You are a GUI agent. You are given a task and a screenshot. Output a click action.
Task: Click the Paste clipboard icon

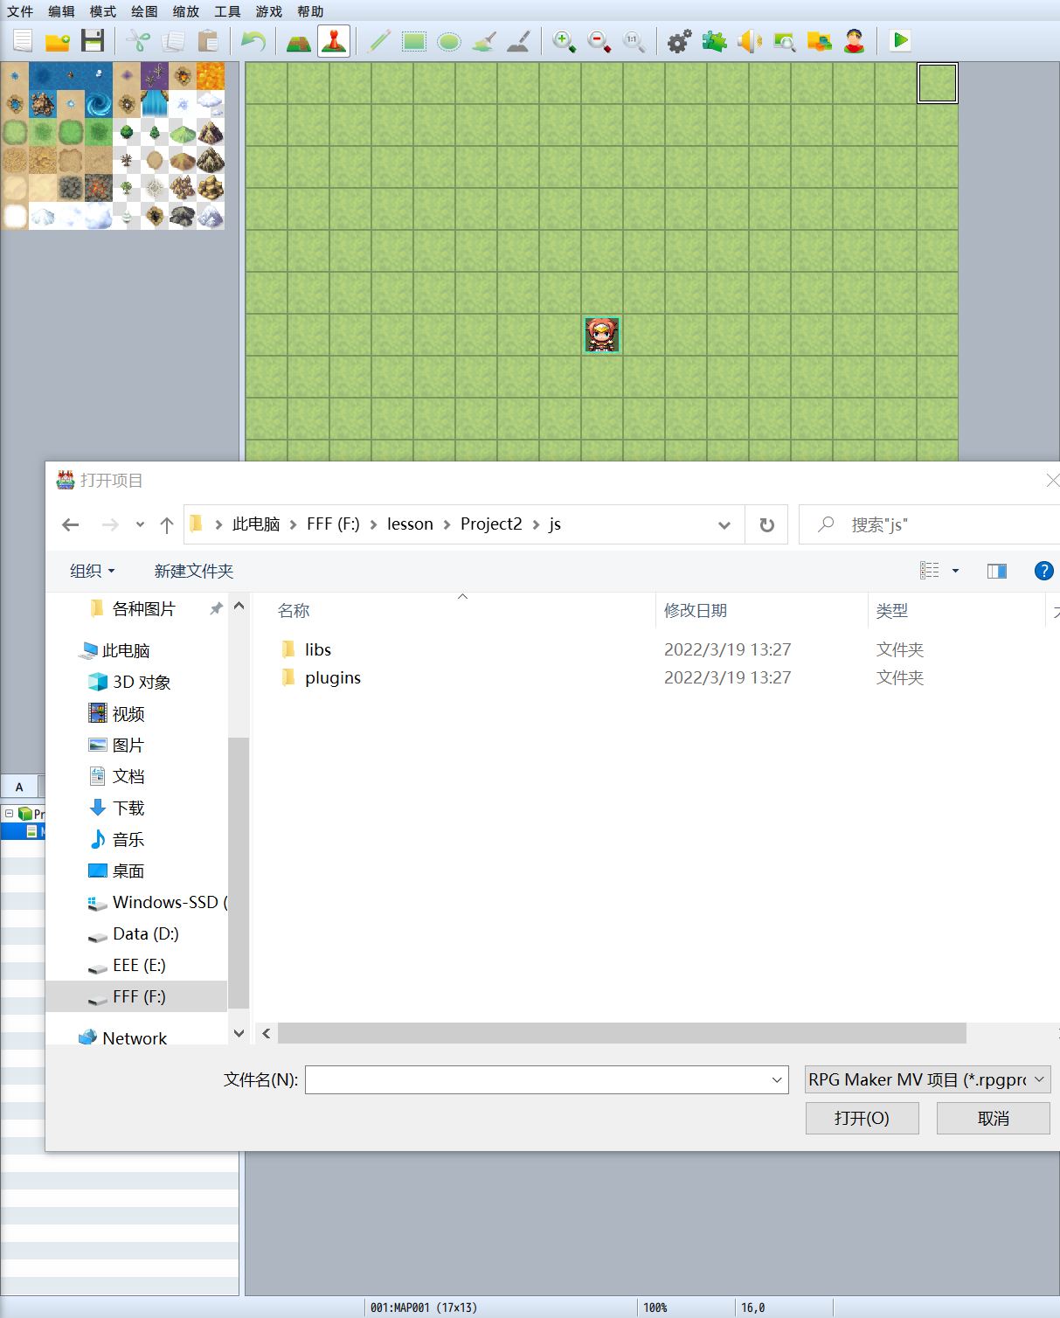click(208, 41)
